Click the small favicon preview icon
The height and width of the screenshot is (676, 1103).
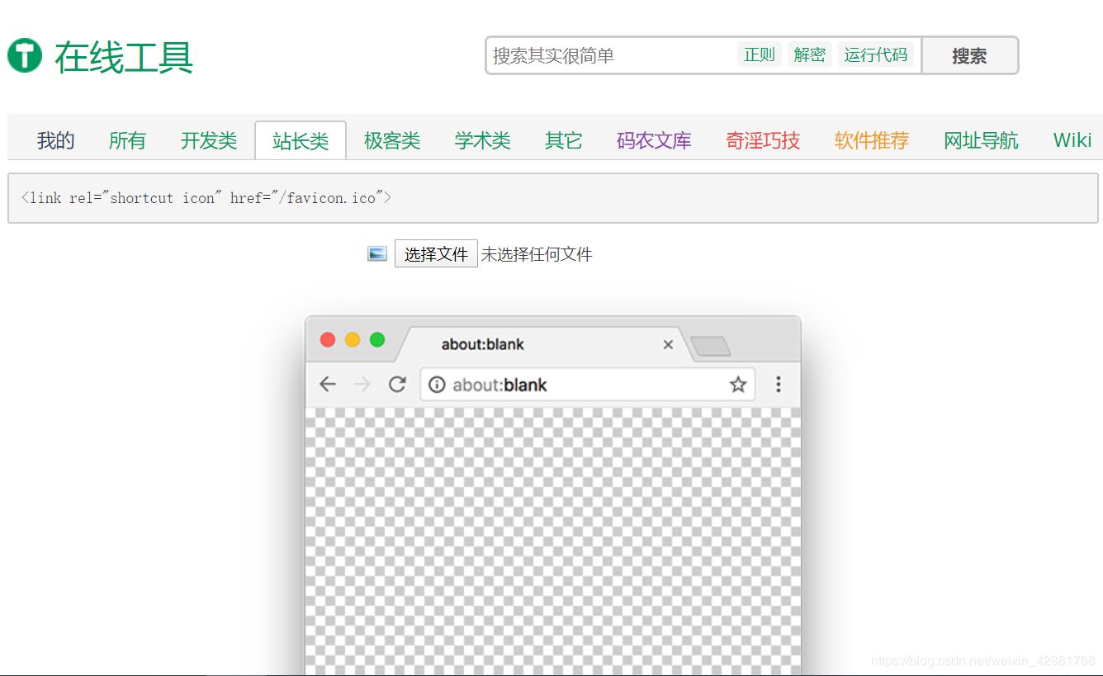[377, 253]
